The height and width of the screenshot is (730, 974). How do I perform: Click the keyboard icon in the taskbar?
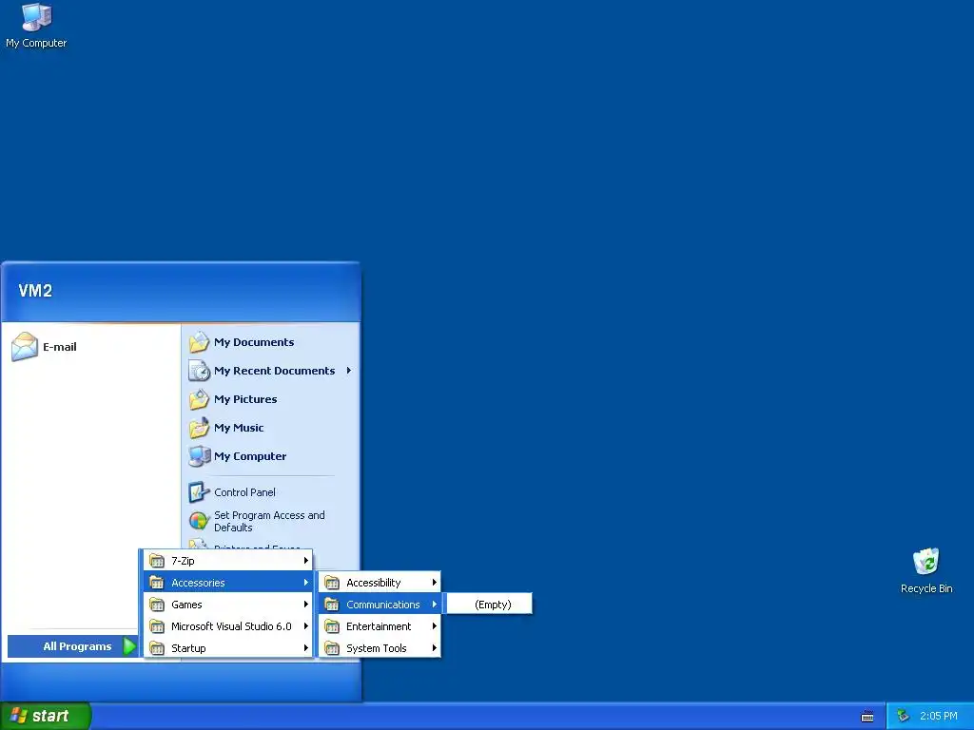(x=867, y=717)
